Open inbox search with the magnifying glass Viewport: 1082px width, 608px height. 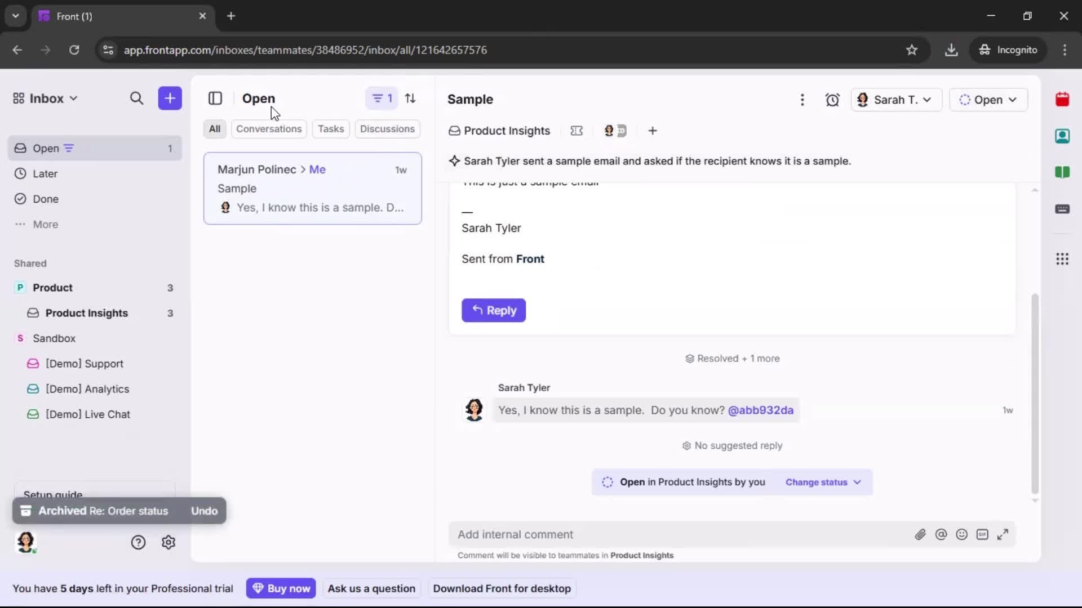137,98
